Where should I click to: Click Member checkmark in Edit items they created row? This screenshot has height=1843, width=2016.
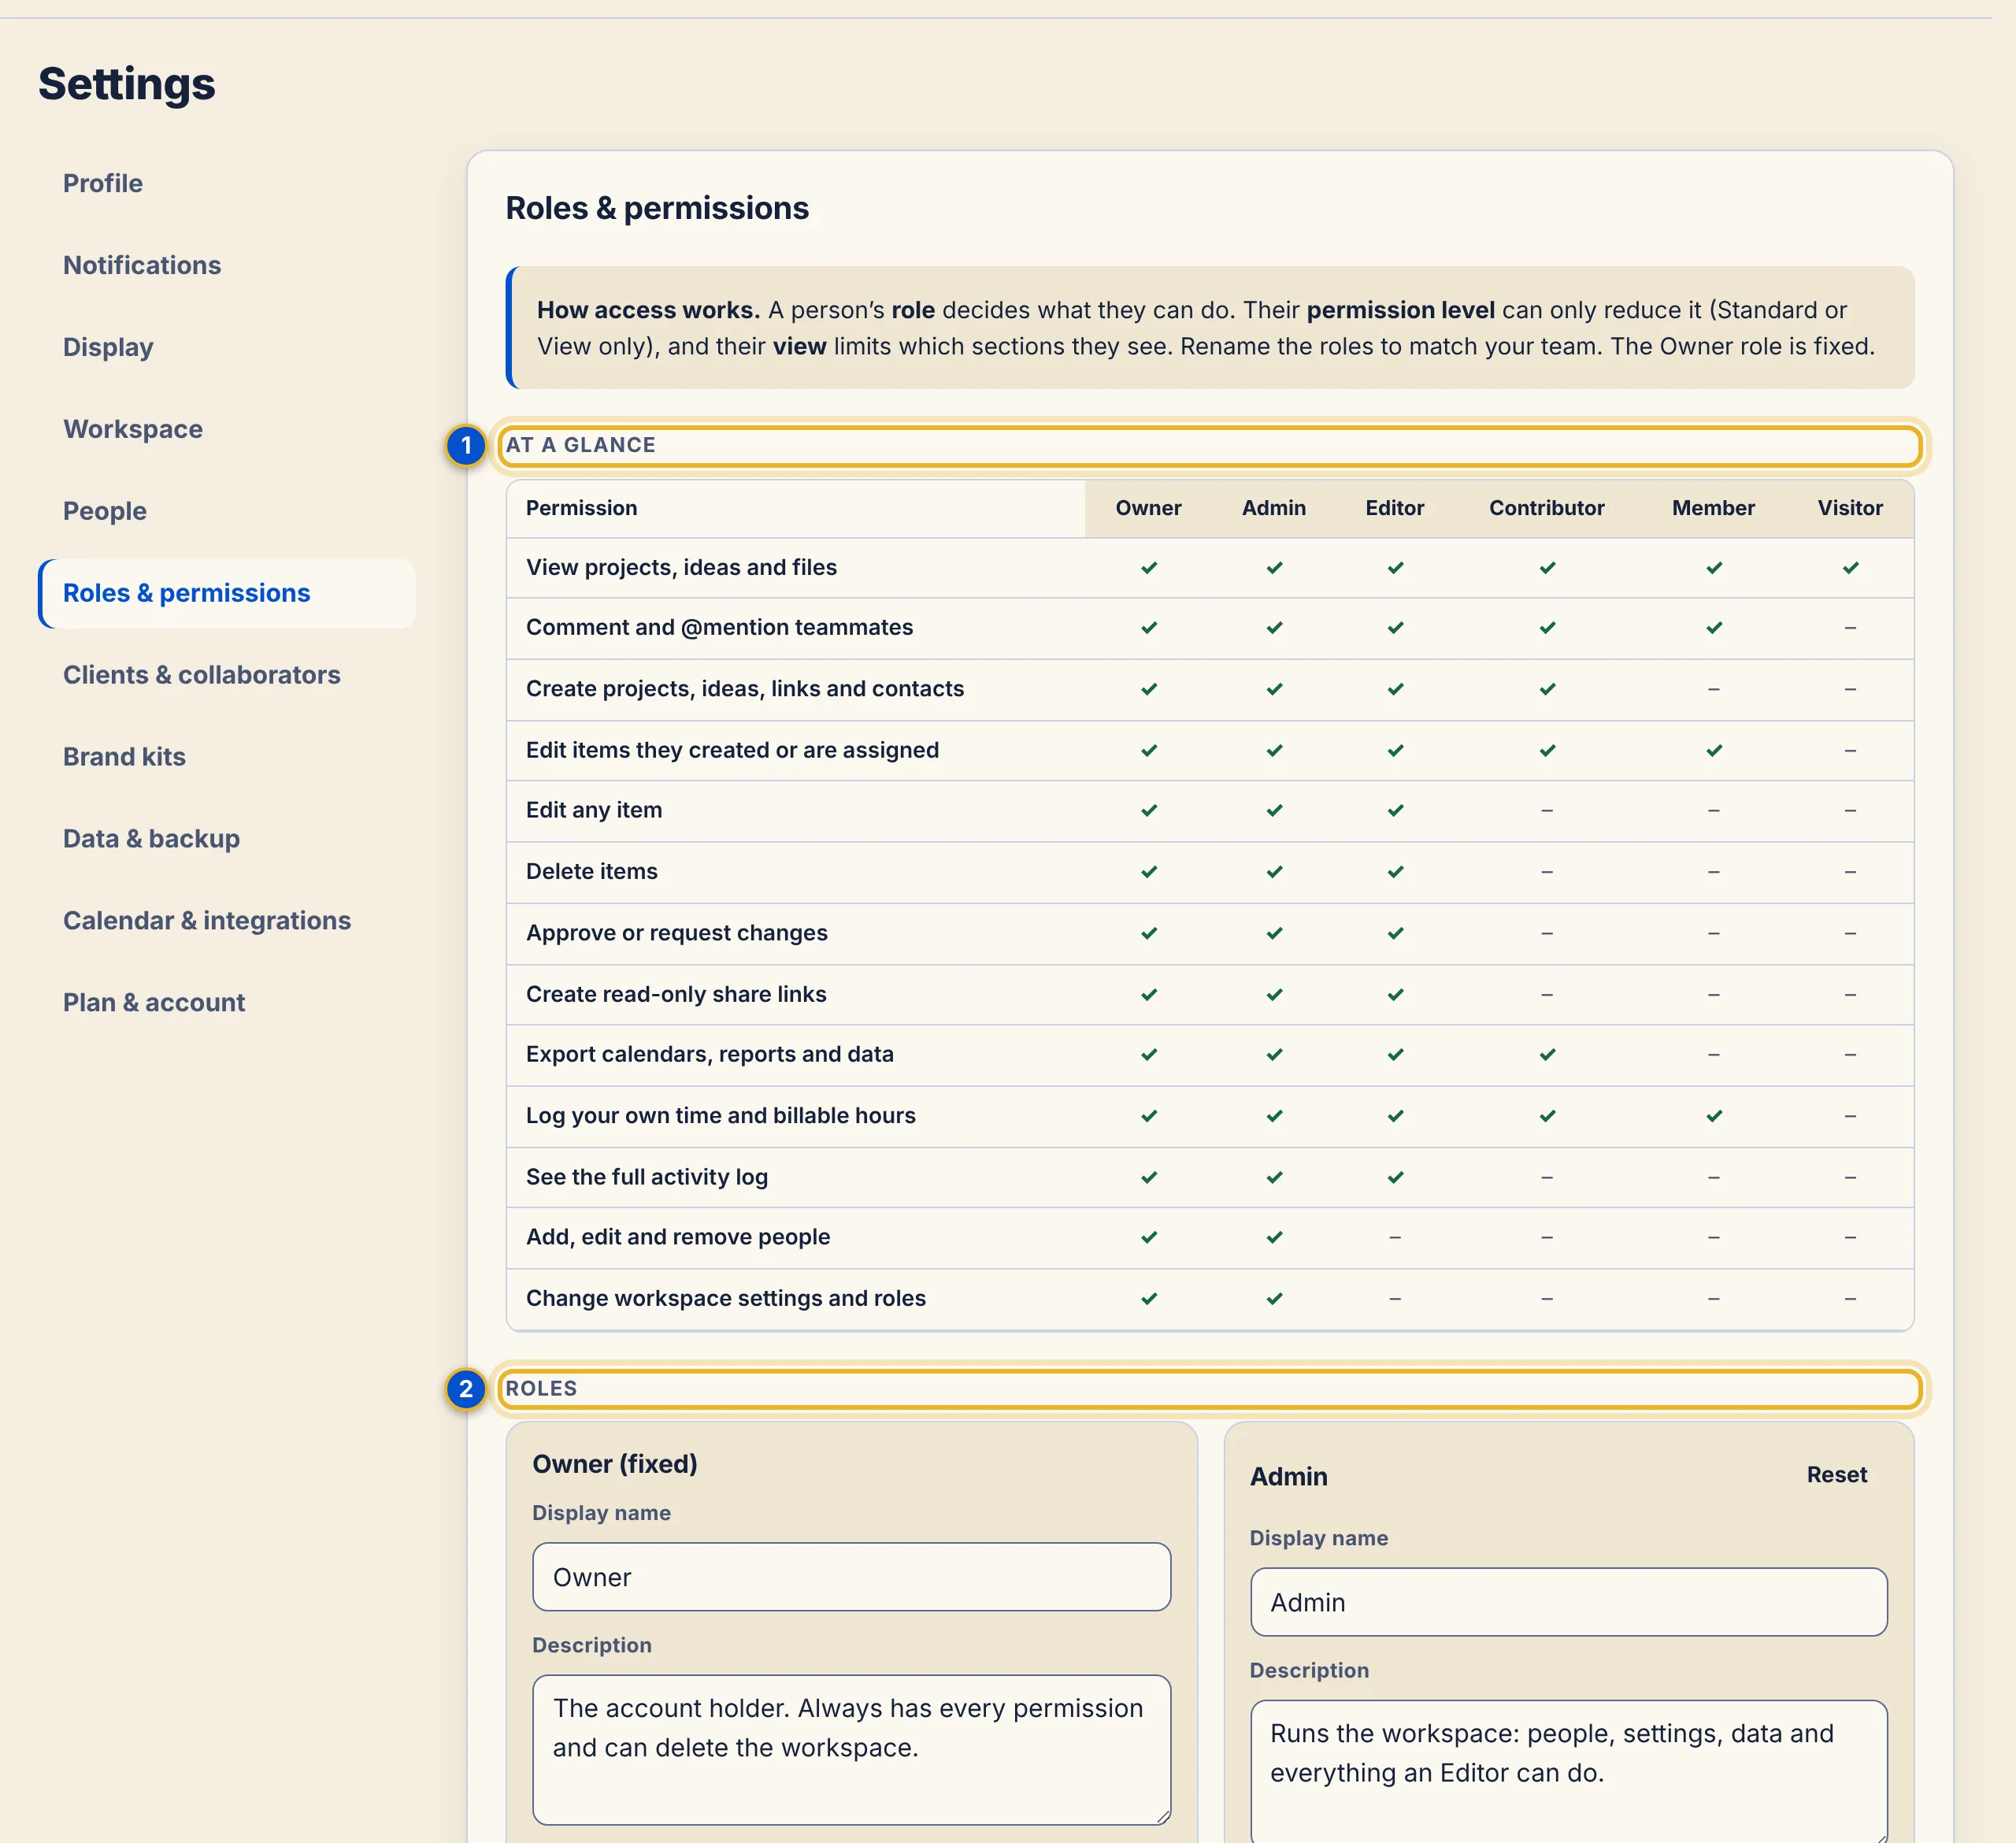tap(1714, 750)
